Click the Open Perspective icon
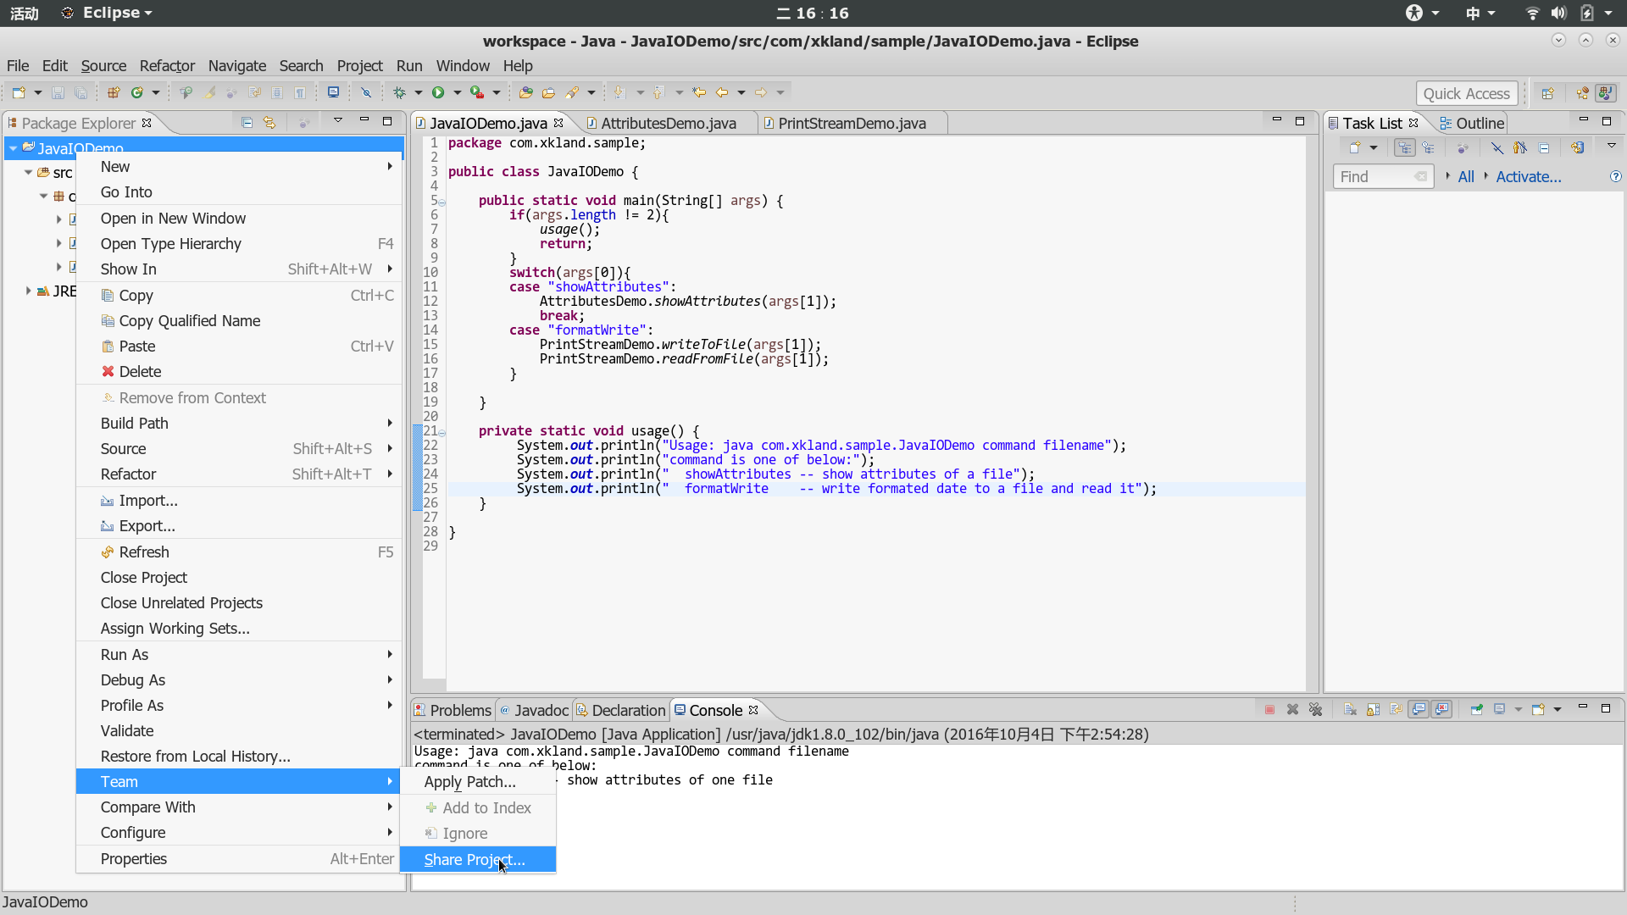 pyautogui.click(x=1548, y=93)
